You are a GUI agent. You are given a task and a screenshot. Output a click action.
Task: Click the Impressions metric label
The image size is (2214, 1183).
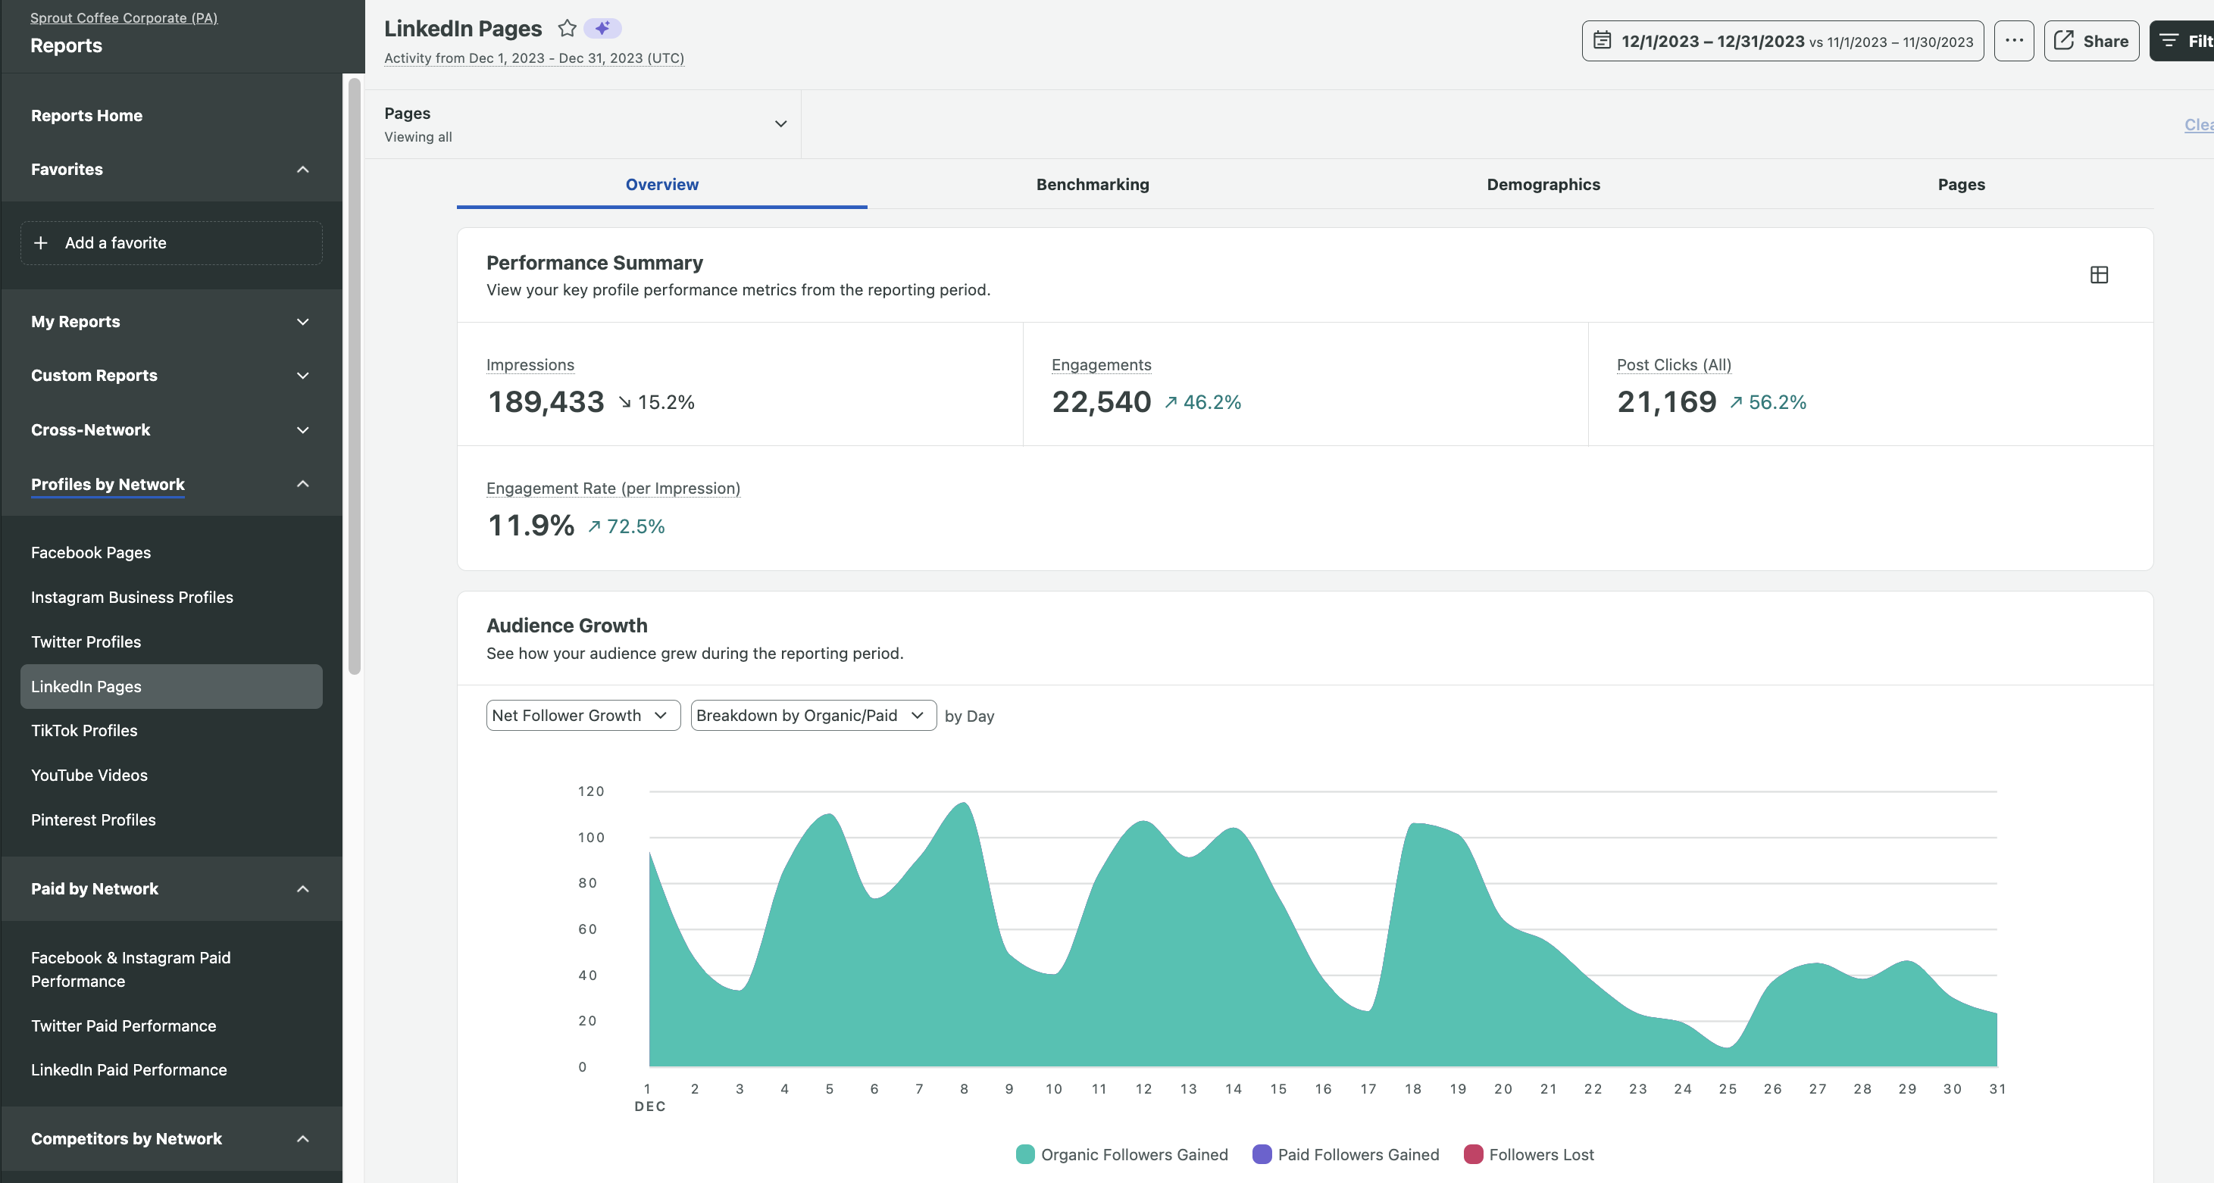click(x=530, y=364)
